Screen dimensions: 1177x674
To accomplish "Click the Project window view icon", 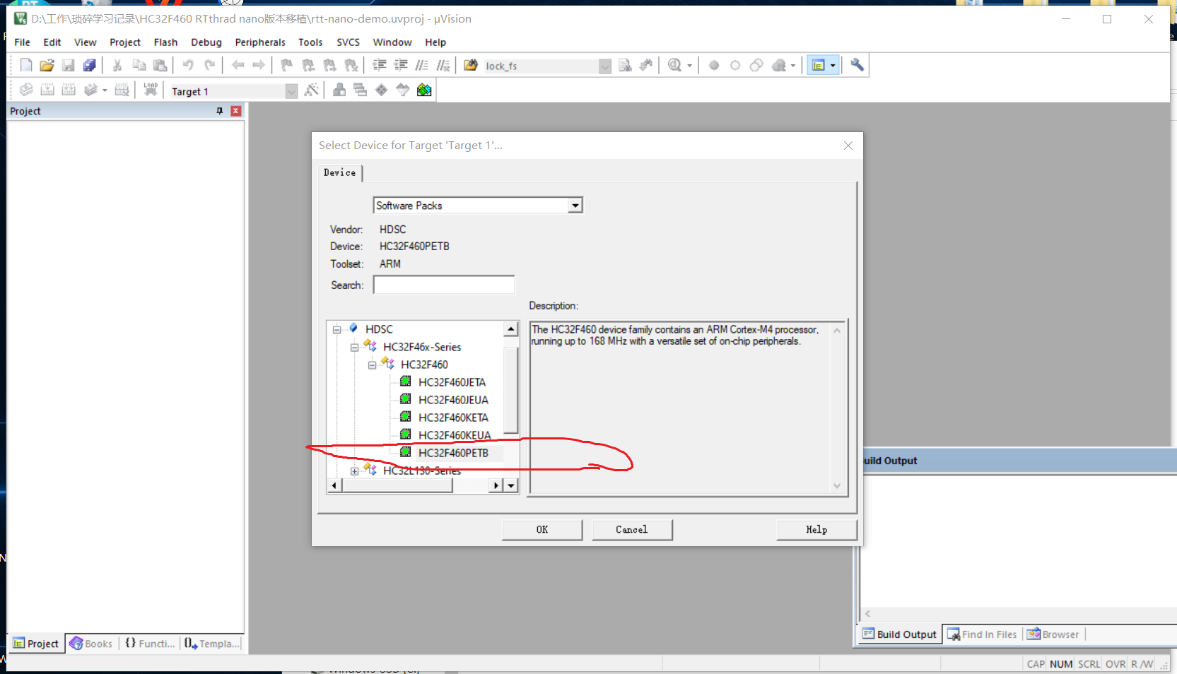I will click(x=819, y=66).
